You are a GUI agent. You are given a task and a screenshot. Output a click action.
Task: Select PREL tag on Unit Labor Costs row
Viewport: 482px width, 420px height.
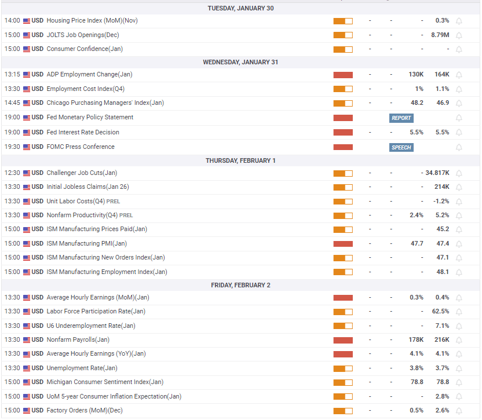(113, 202)
